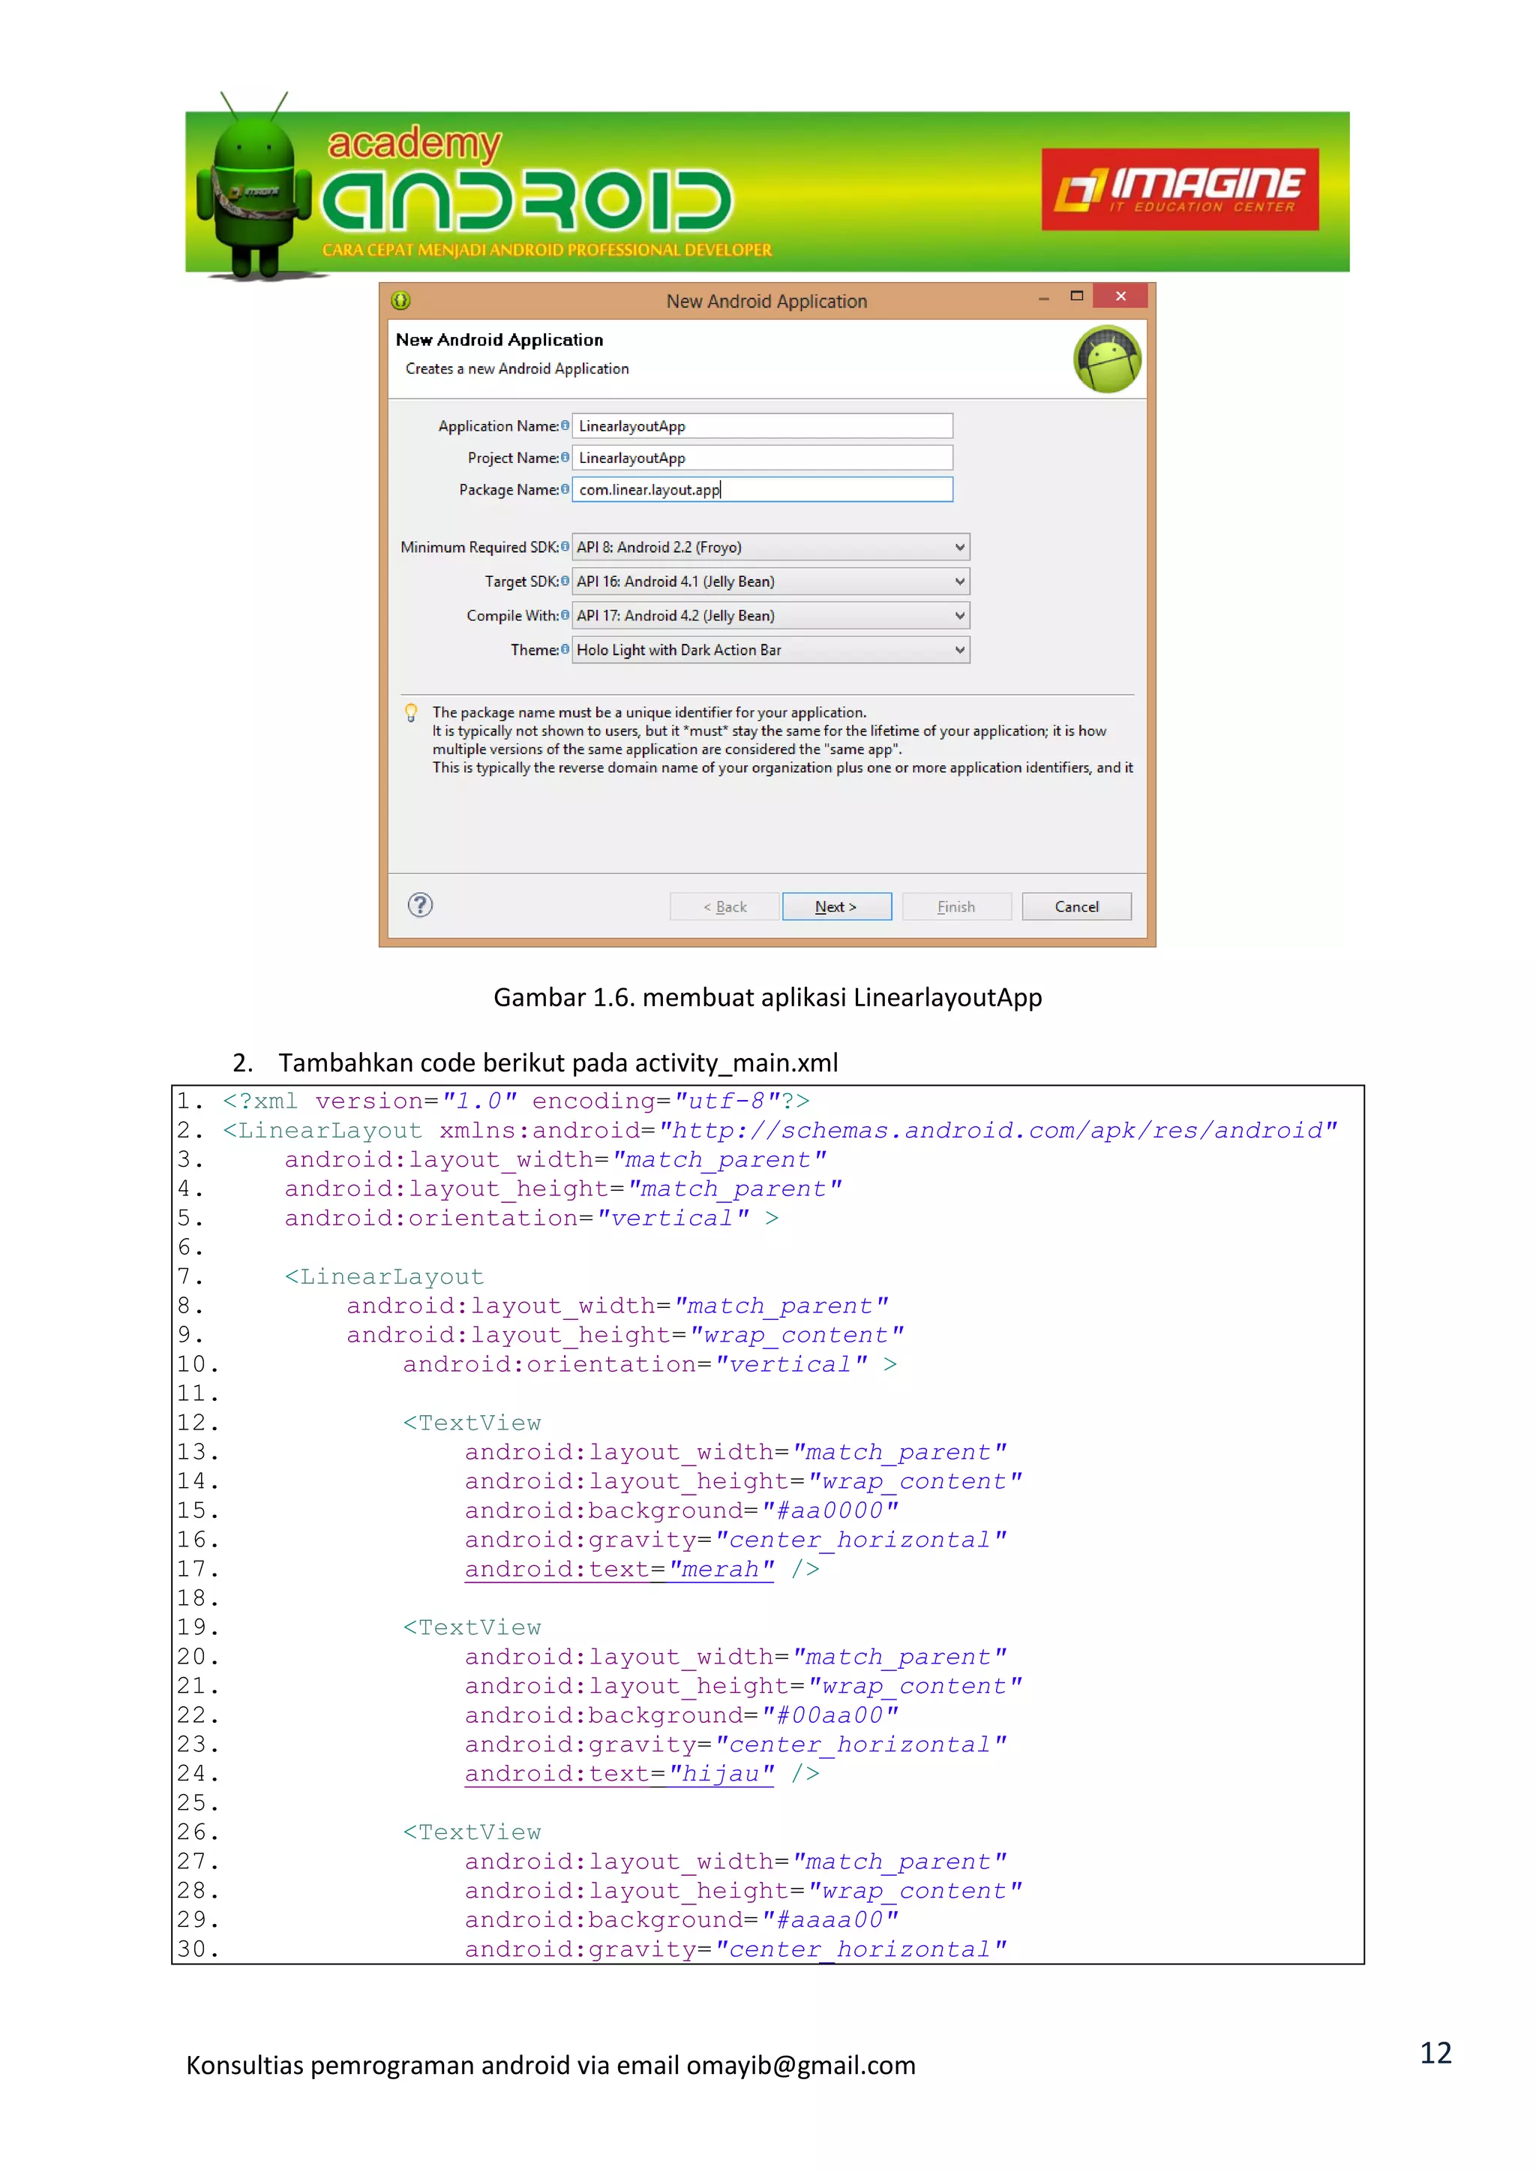Click the email text omayib@gmail.com in the footer
This screenshot has height=2173, width=1536.
(801, 2065)
